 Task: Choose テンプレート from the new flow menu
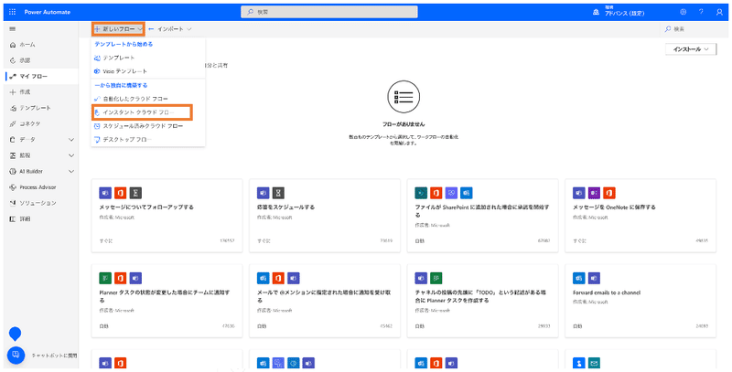[x=148, y=58]
